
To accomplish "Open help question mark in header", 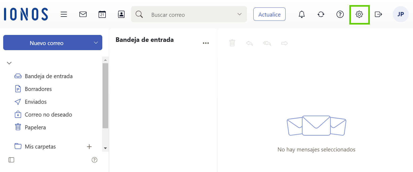I will coord(340,14).
